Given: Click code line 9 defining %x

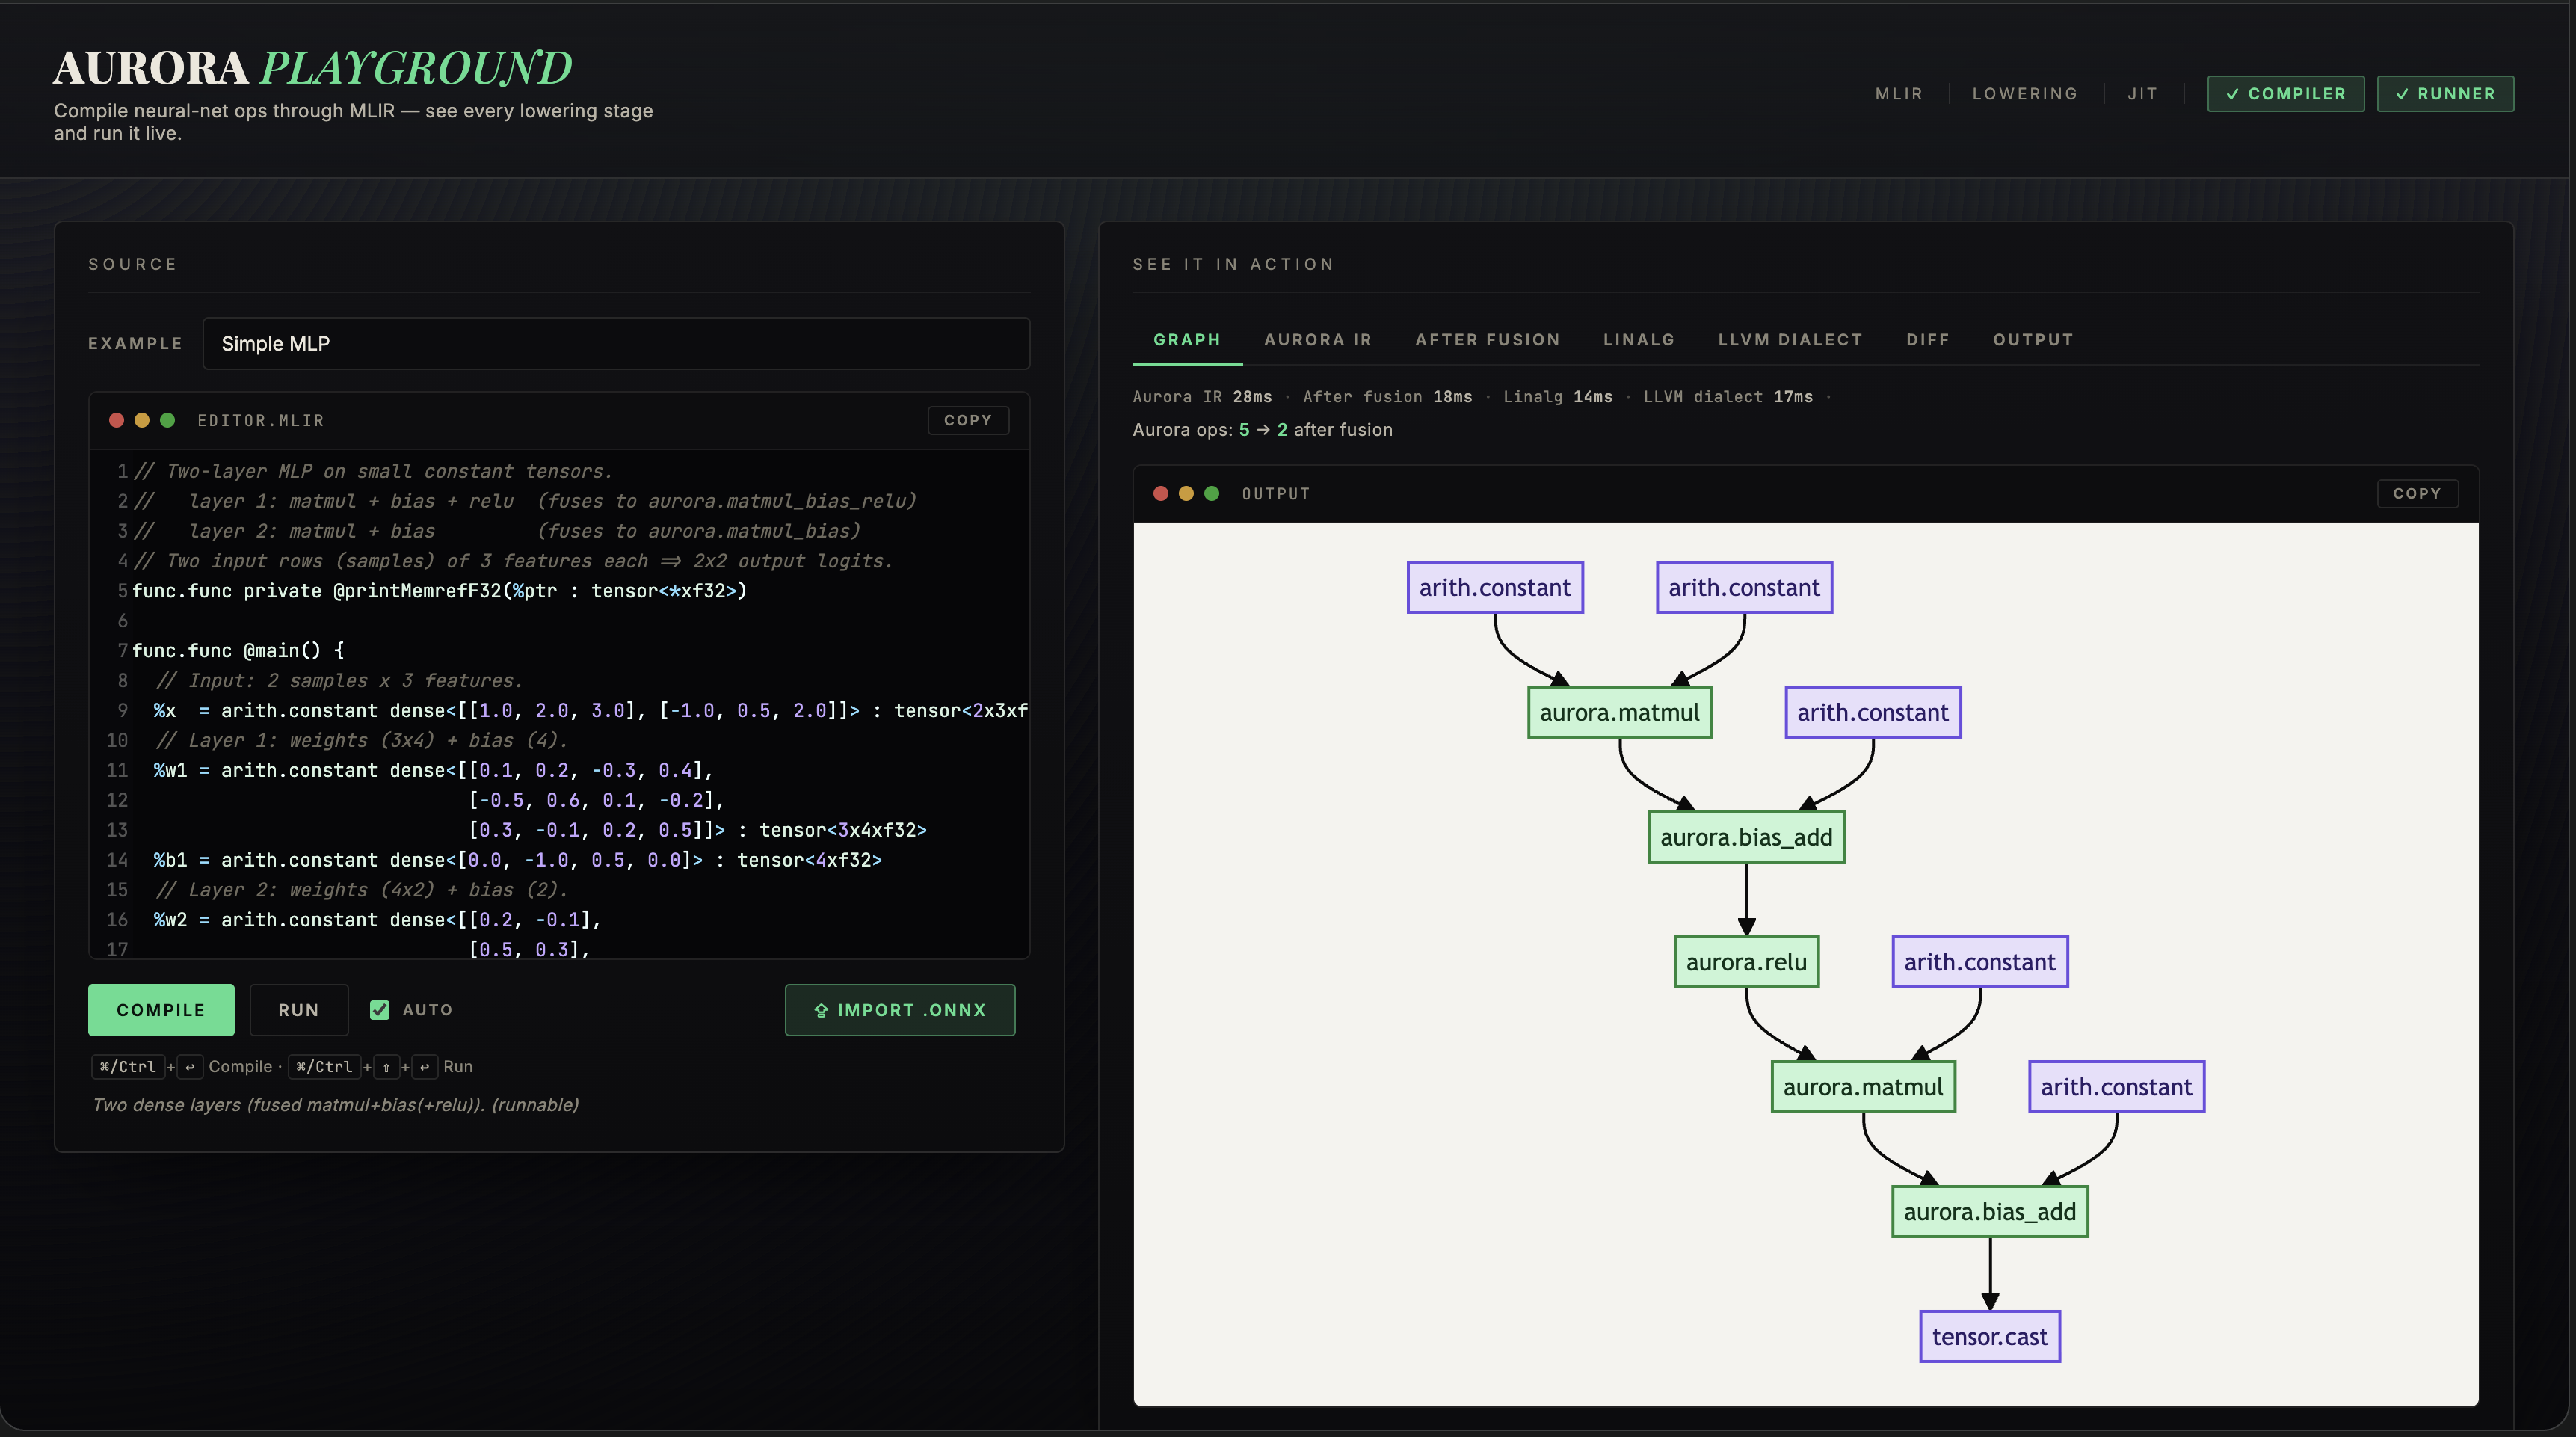Looking at the screenshot, I should tap(590, 711).
